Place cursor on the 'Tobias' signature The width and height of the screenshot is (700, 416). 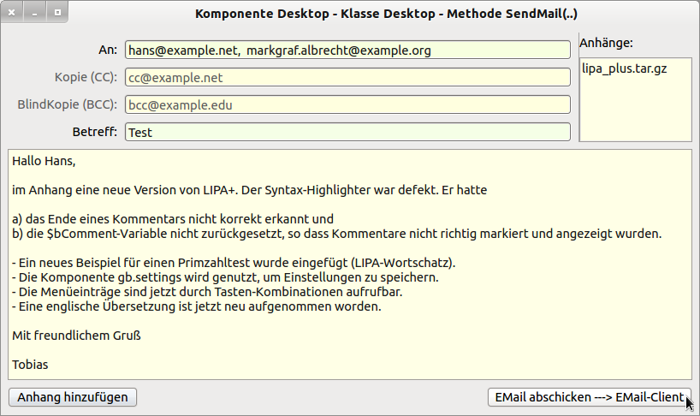click(x=31, y=365)
